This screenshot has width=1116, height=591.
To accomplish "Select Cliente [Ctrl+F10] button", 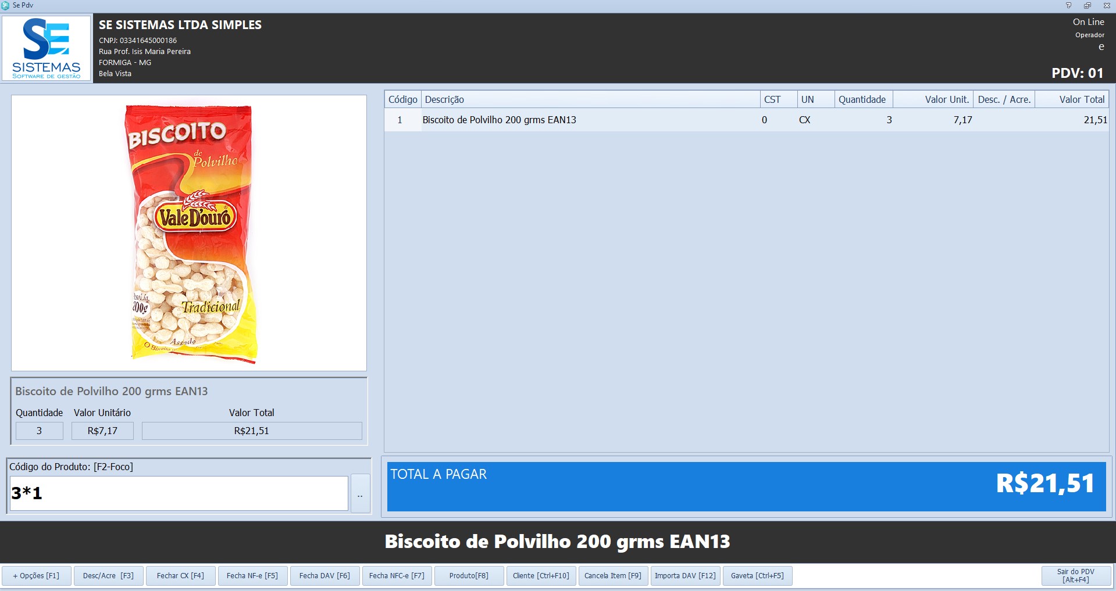I will pos(541,576).
